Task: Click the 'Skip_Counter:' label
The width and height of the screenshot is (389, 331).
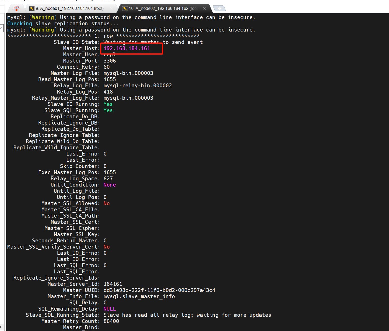Action: pos(80,166)
